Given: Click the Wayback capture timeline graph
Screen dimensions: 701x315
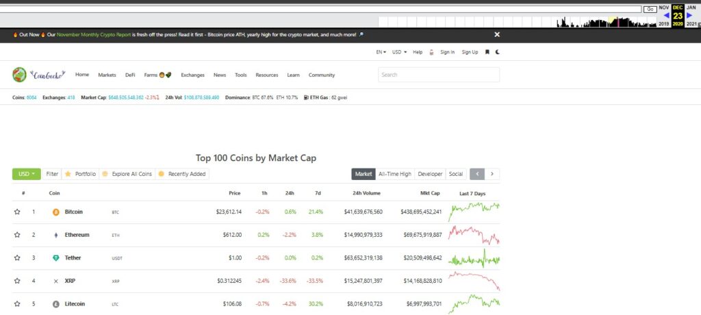Looking at the screenshot, I should point(518,22).
